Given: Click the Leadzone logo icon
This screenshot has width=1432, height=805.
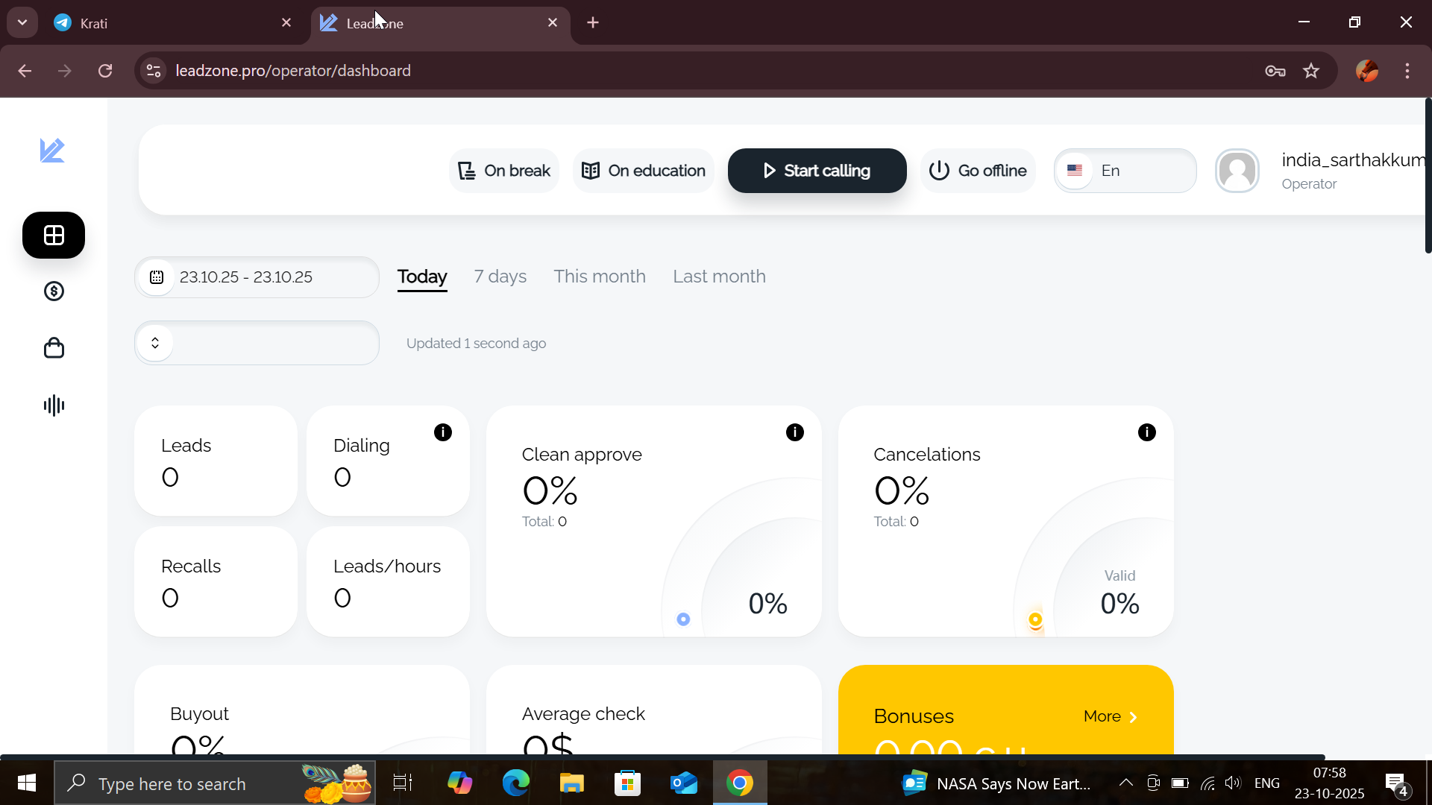Looking at the screenshot, I should click(x=52, y=151).
